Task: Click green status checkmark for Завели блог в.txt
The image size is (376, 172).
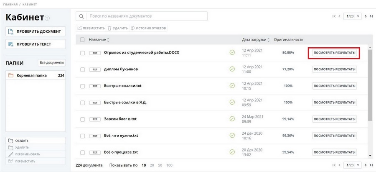Action: click(232, 119)
